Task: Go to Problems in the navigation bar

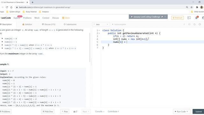Action: coord(27,18)
